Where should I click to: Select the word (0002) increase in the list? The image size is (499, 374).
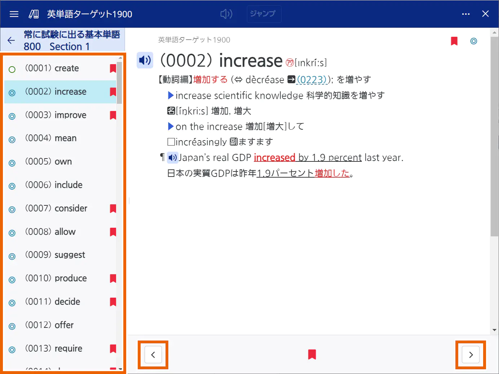pos(56,92)
